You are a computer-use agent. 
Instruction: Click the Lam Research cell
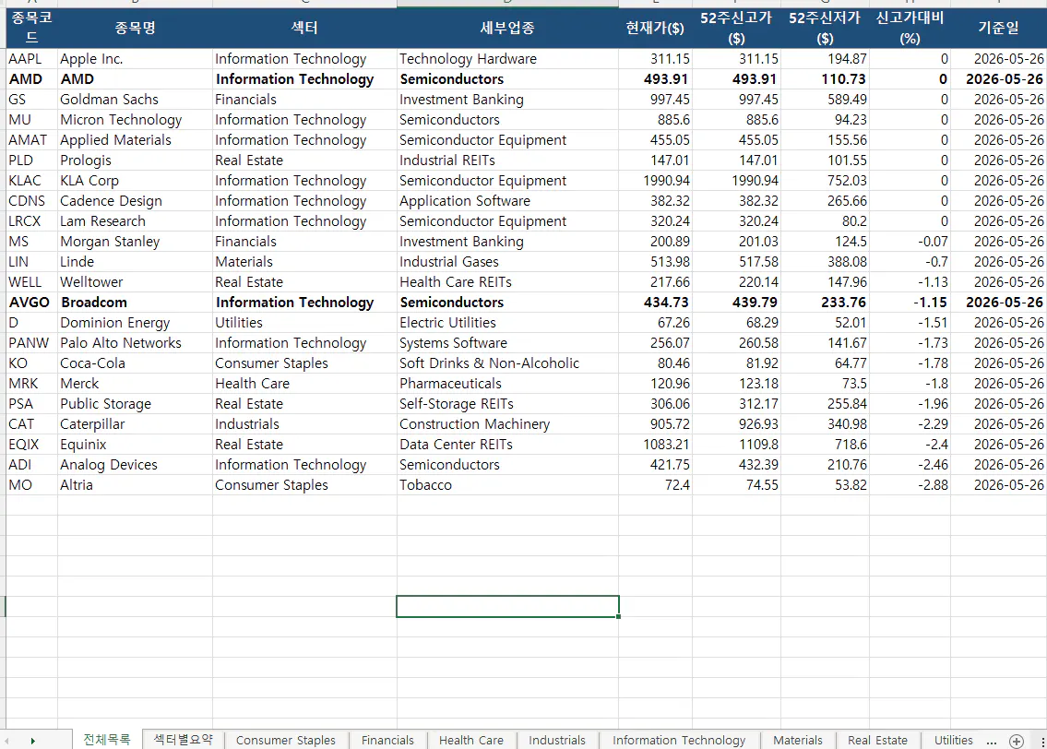click(135, 221)
